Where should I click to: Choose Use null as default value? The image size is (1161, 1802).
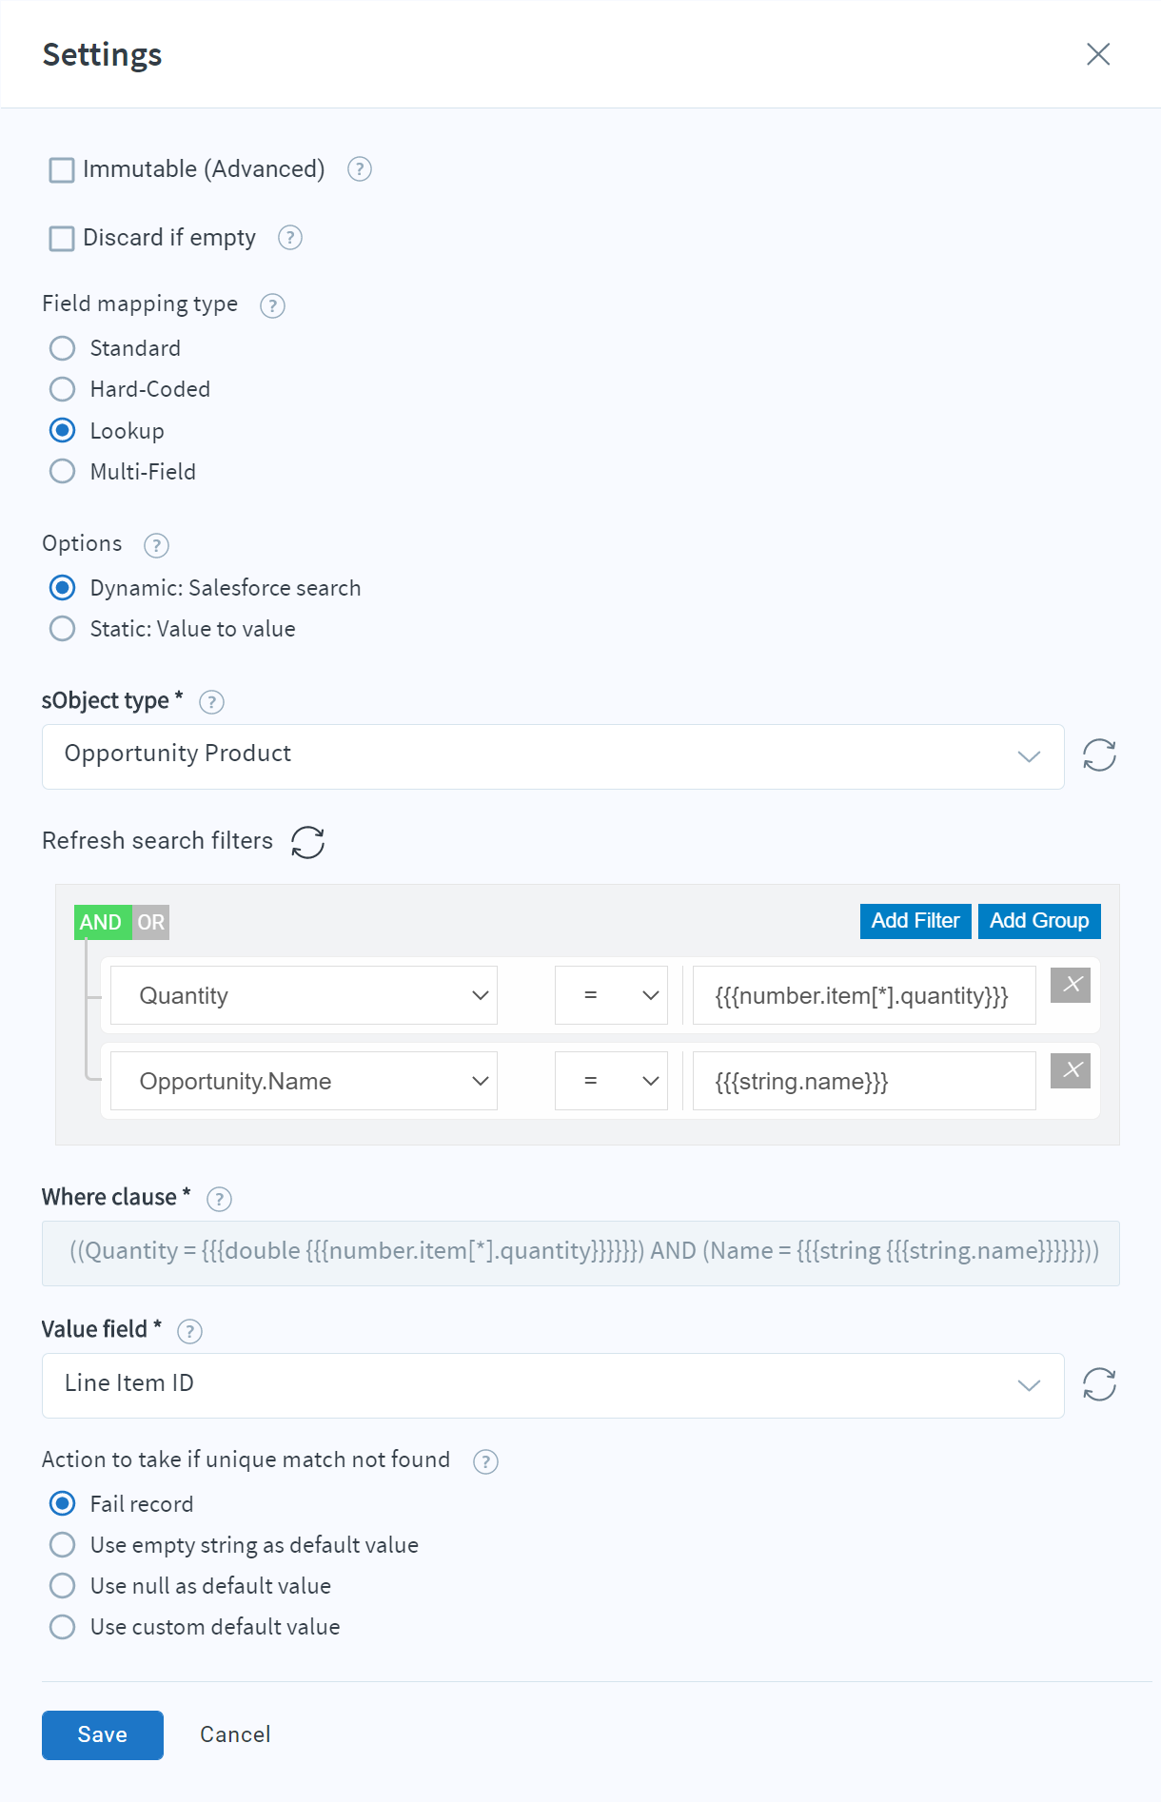click(62, 1586)
